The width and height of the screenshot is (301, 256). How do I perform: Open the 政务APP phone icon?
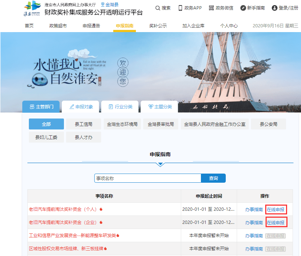(x=180, y=8)
